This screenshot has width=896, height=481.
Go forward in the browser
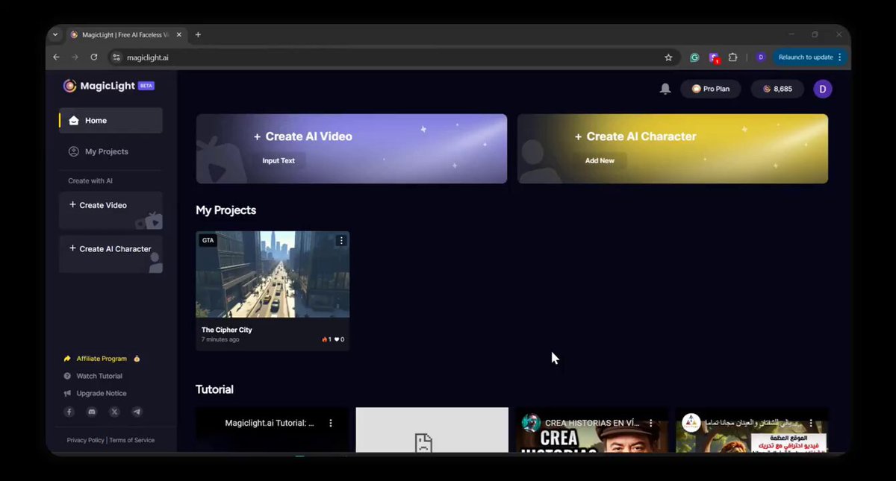(x=75, y=57)
